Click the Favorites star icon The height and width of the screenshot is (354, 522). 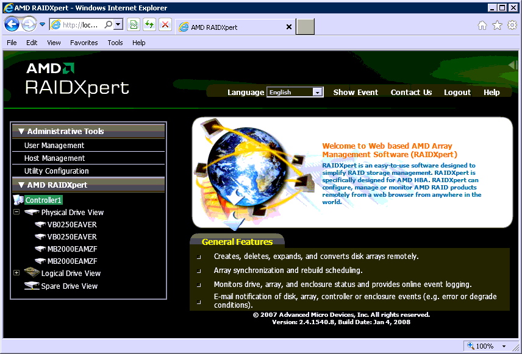[497, 26]
